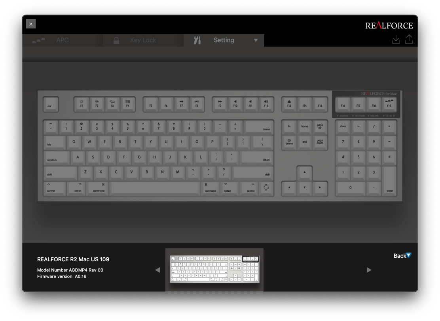Select the Setting tab
The width and height of the screenshot is (440, 321).
(224, 40)
